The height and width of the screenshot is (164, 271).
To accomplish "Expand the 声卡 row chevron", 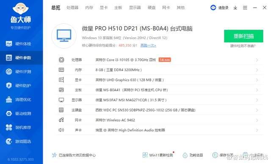I will click(x=257, y=130).
